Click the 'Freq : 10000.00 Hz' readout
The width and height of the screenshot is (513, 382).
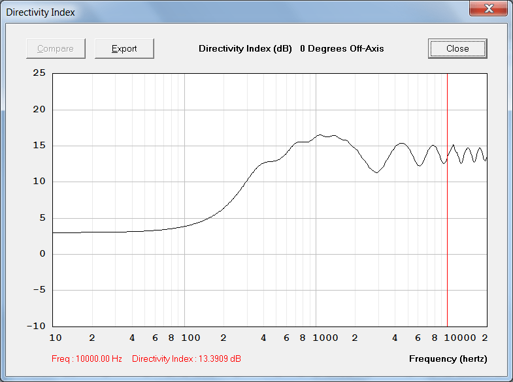(x=87, y=358)
